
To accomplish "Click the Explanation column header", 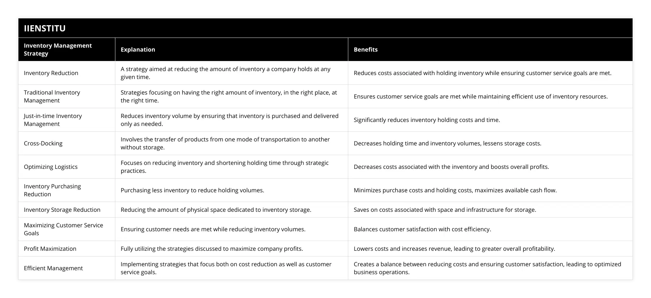I will point(138,49).
